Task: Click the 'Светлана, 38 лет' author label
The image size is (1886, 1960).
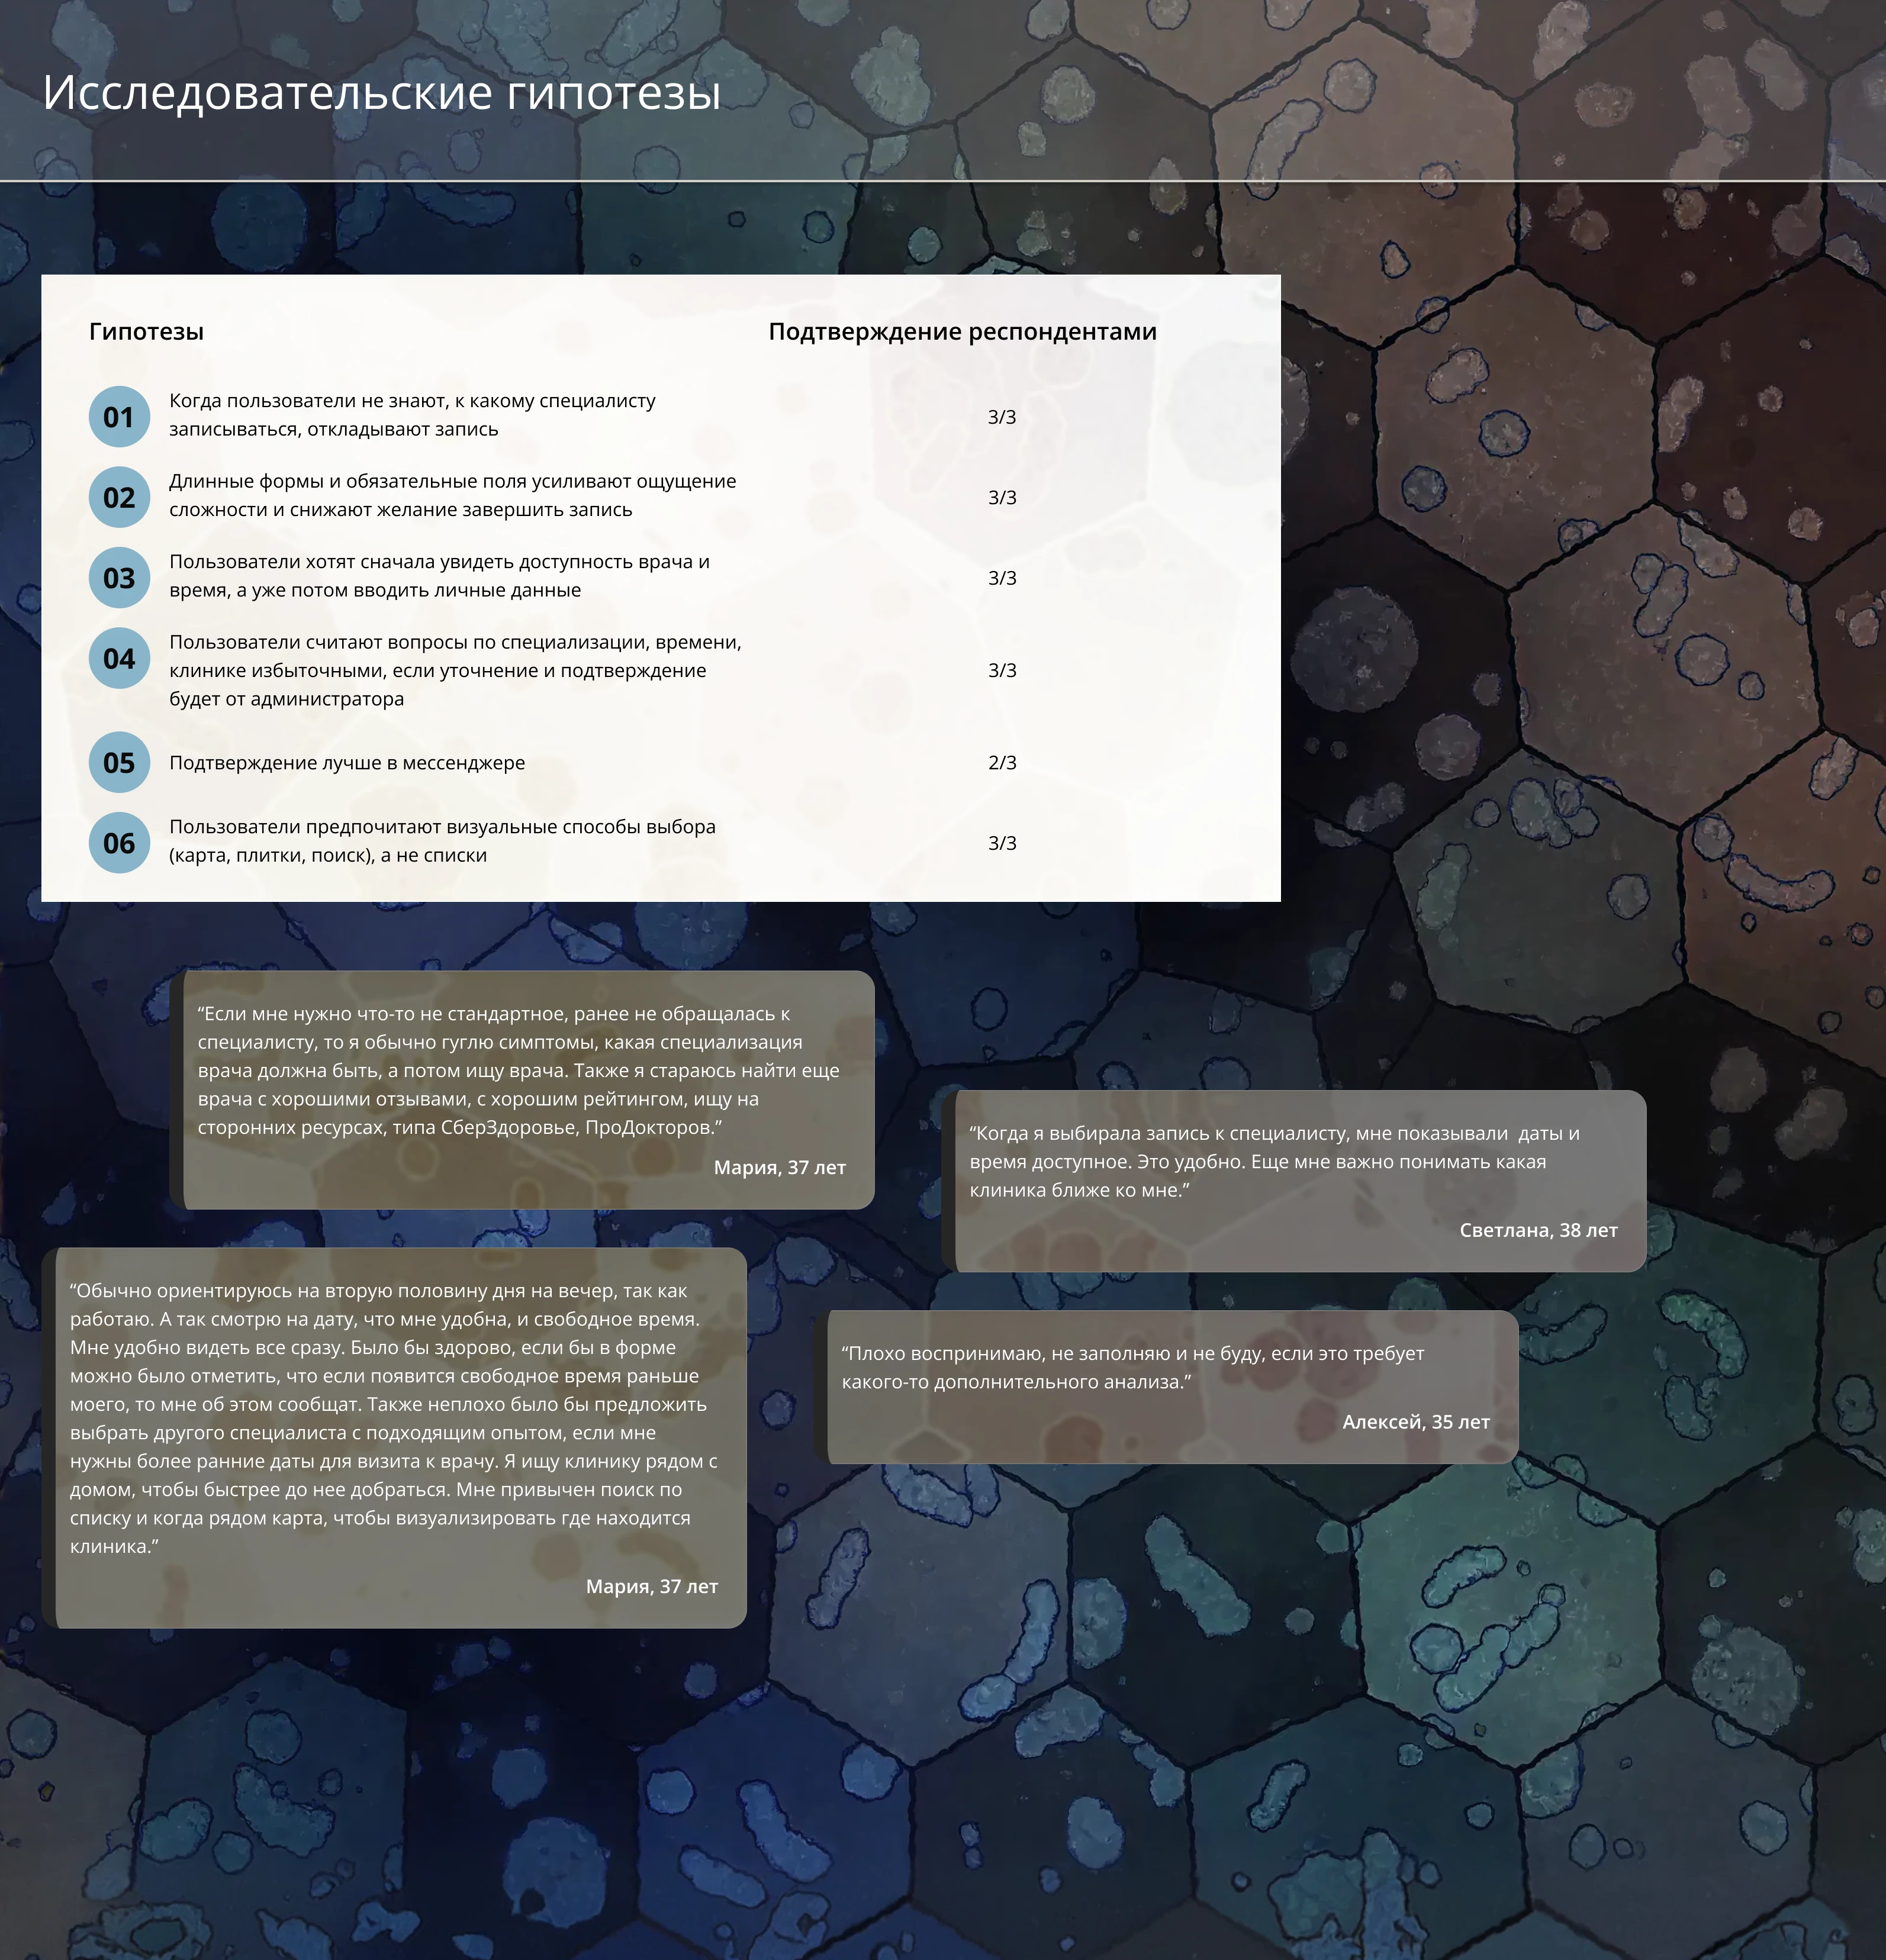Action: (x=1537, y=1230)
